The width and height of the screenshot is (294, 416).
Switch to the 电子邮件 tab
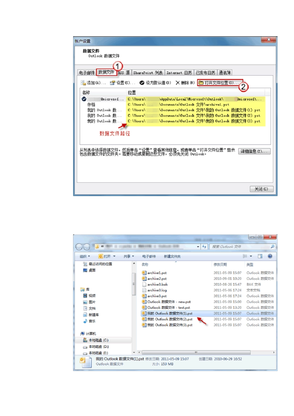point(87,73)
